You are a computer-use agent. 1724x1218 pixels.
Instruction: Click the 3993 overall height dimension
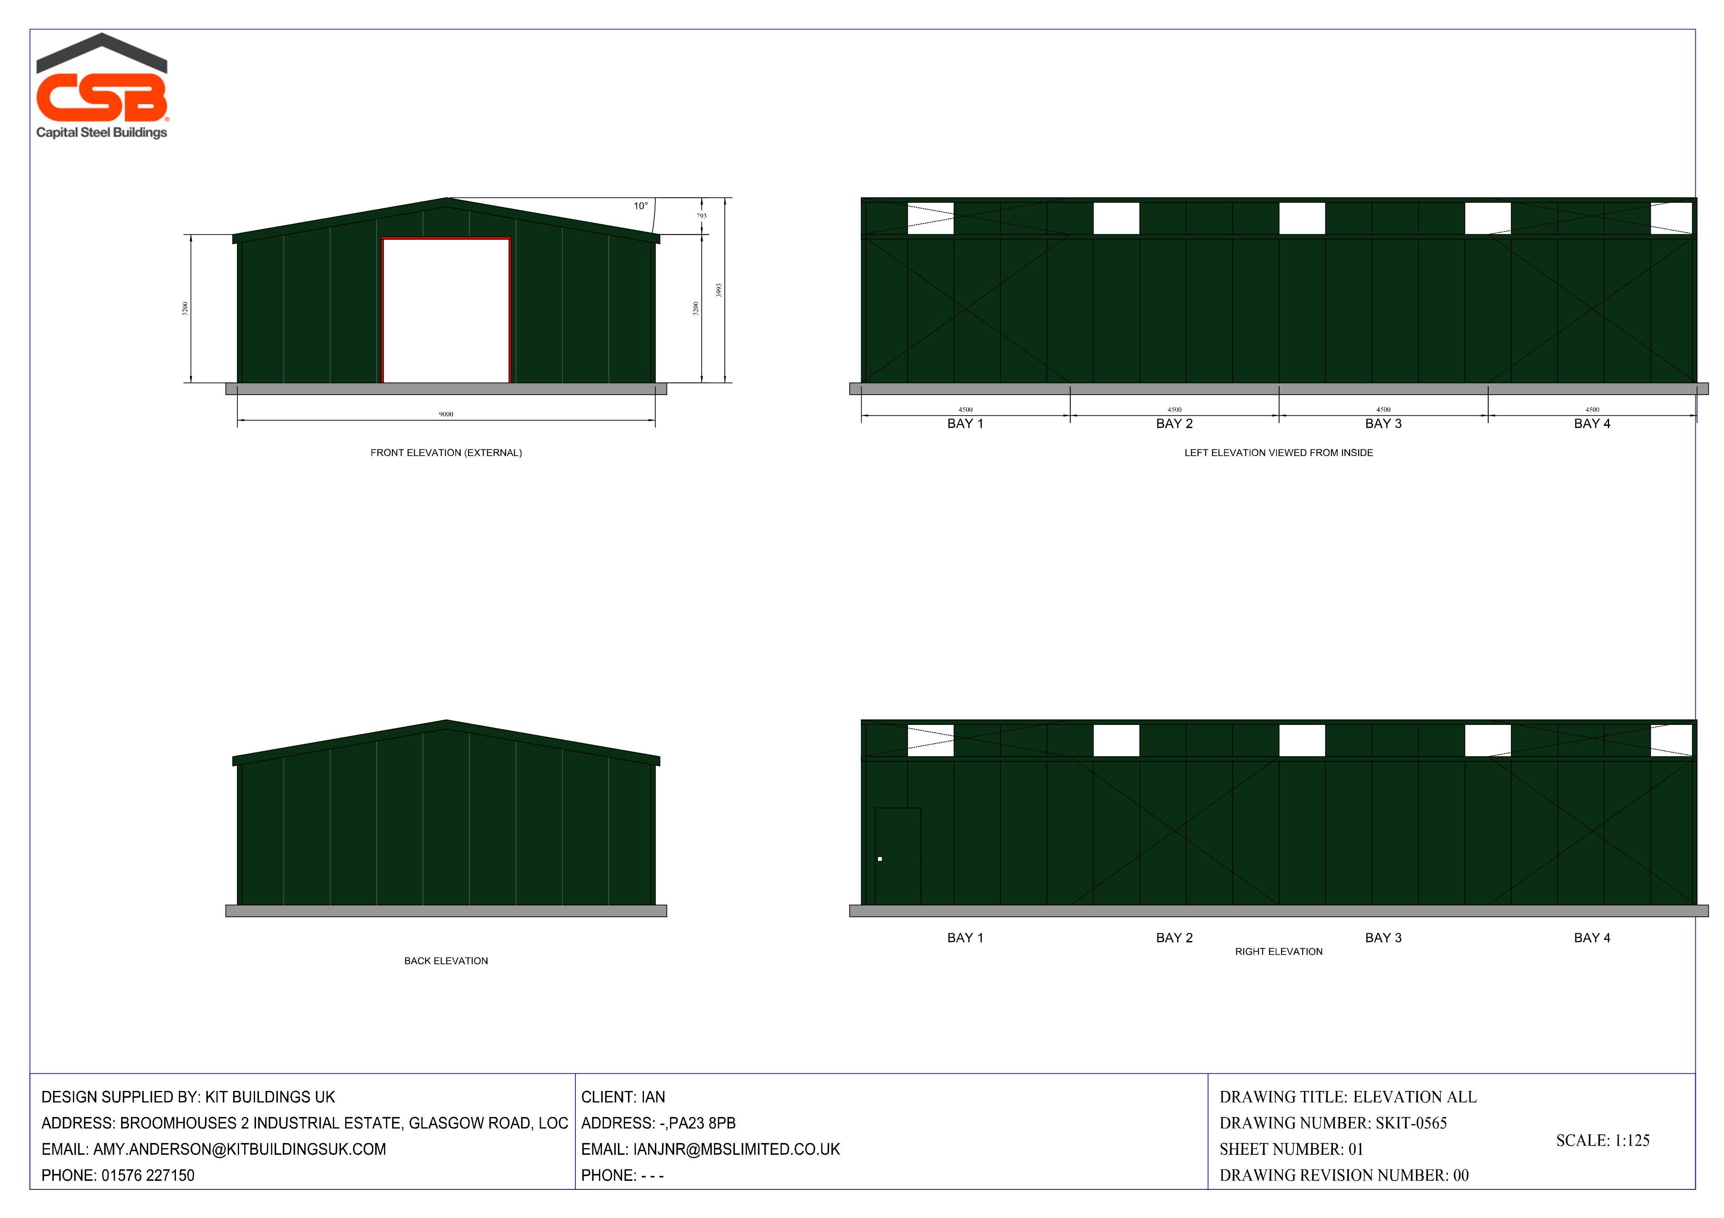click(718, 290)
